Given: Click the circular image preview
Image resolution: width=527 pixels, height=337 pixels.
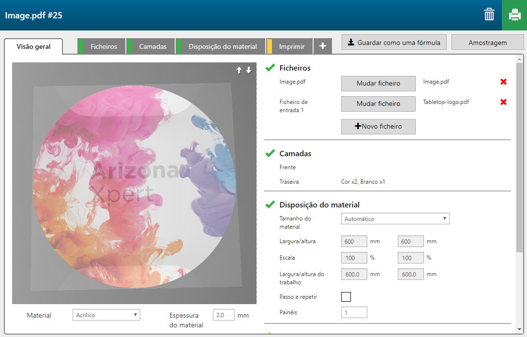Looking at the screenshot, I should [x=135, y=186].
